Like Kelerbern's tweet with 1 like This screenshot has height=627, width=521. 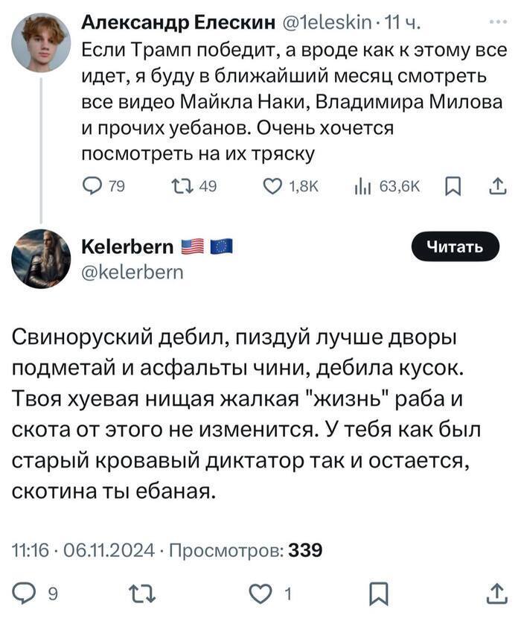[260, 593]
